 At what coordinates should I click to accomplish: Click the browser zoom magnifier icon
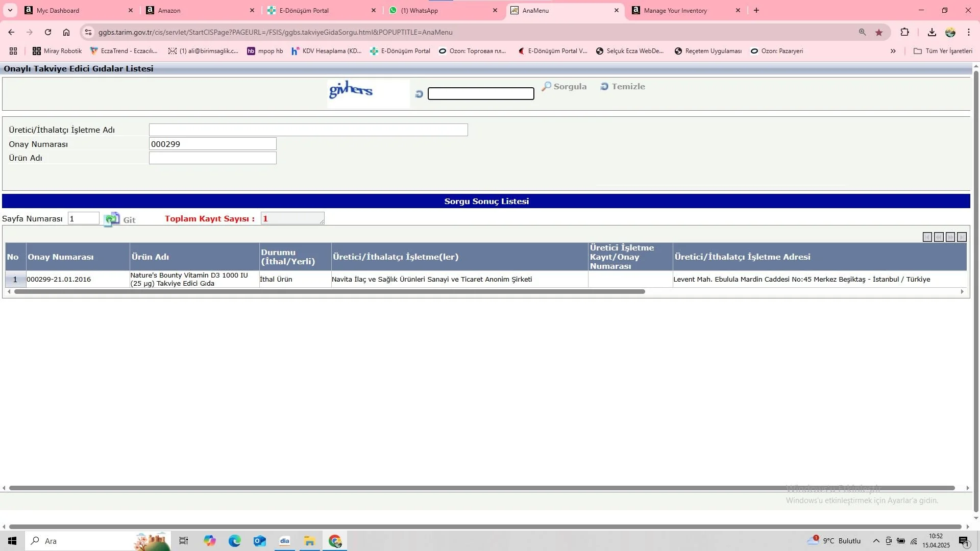click(x=862, y=32)
